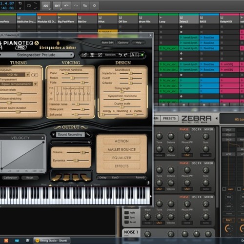Open the EQUALIZER panel in Pianoteq
The height and width of the screenshot is (244, 244).
[122, 158]
